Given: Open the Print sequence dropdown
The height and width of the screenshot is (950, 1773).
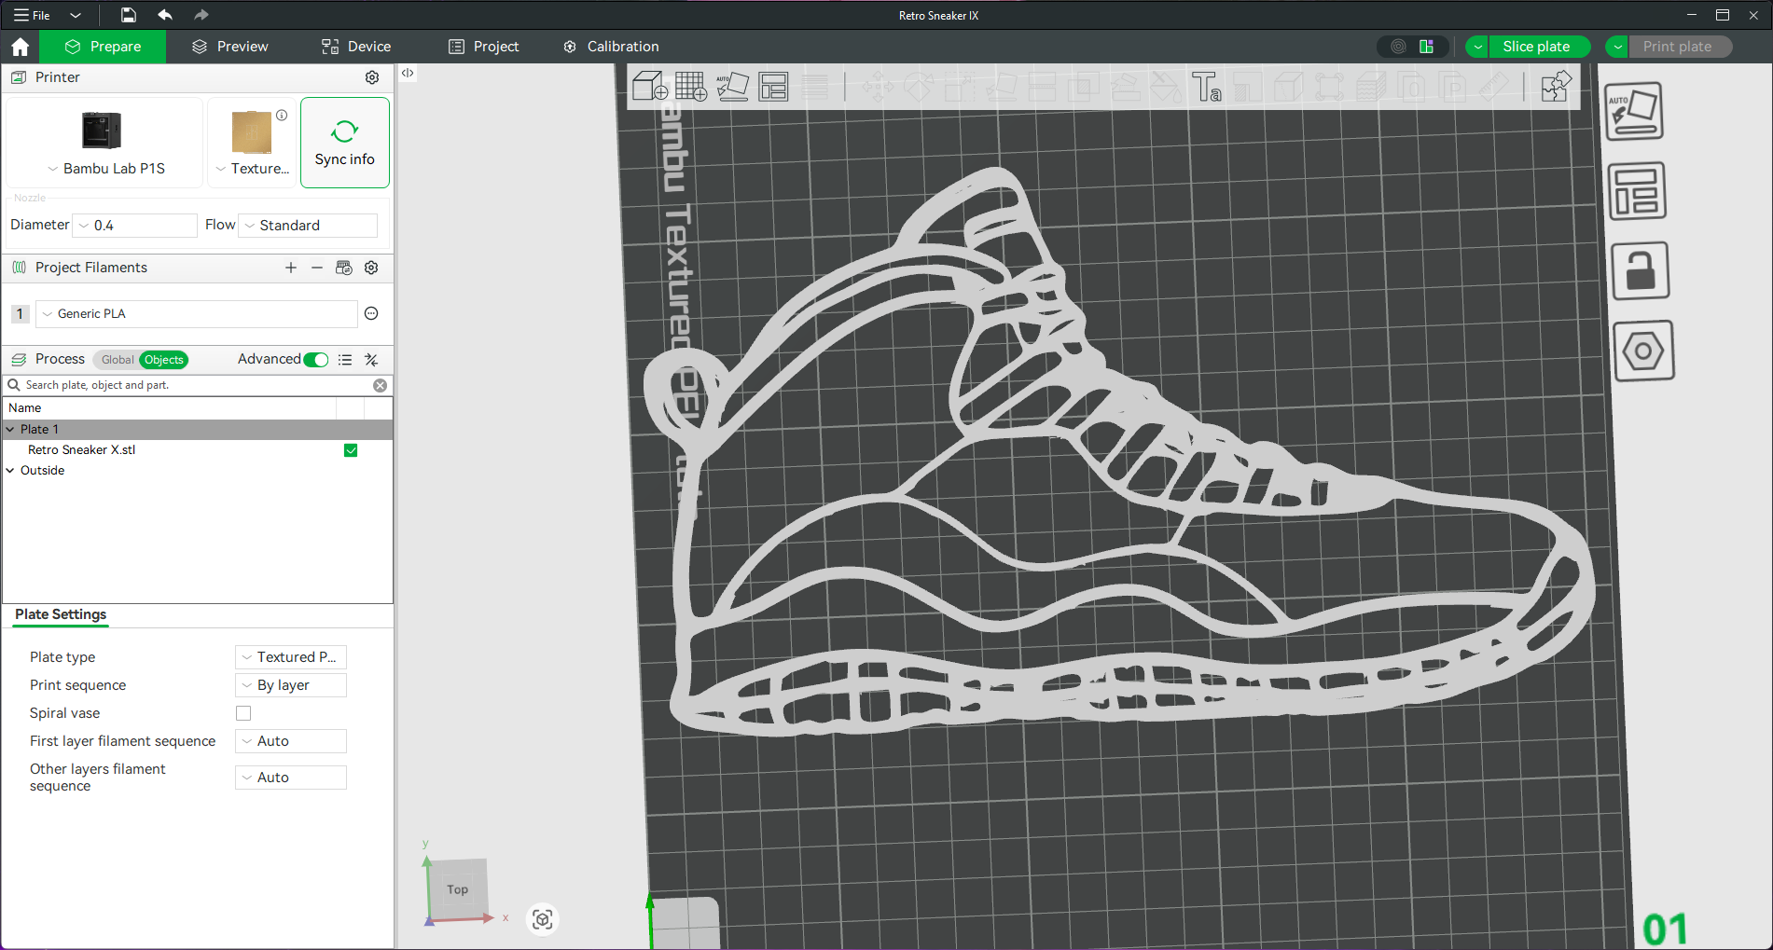Looking at the screenshot, I should tap(290, 685).
